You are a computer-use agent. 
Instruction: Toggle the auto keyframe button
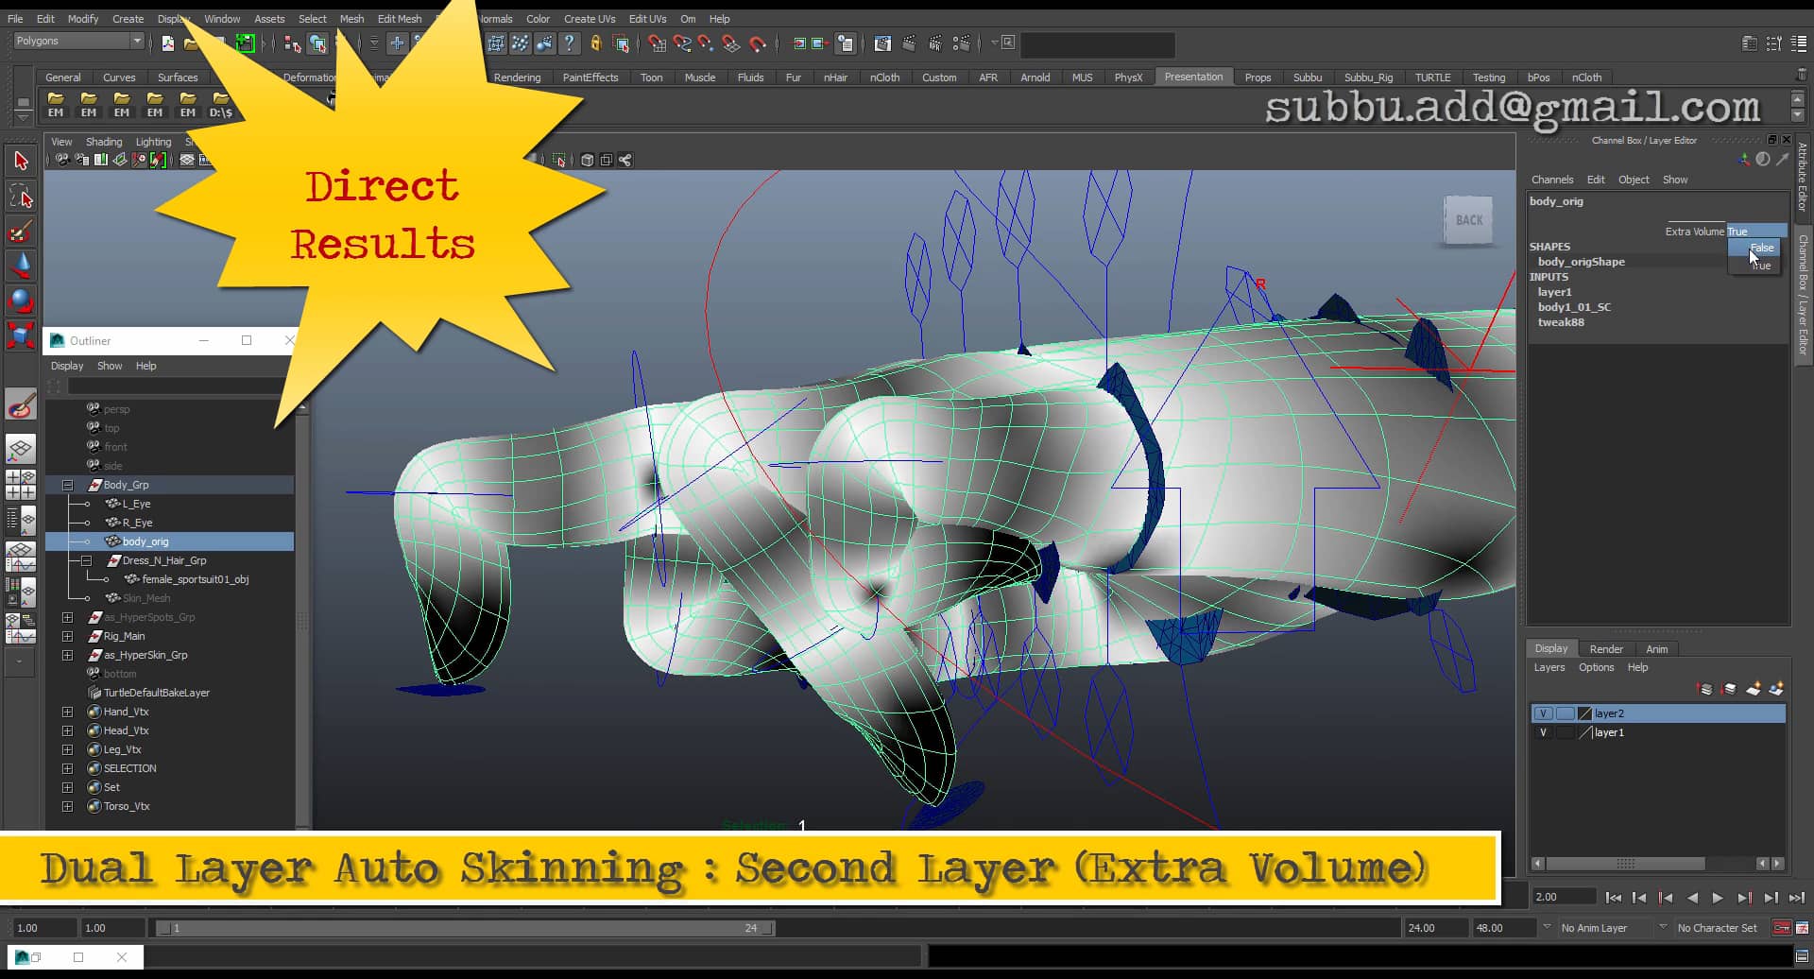pyautogui.click(x=1780, y=928)
